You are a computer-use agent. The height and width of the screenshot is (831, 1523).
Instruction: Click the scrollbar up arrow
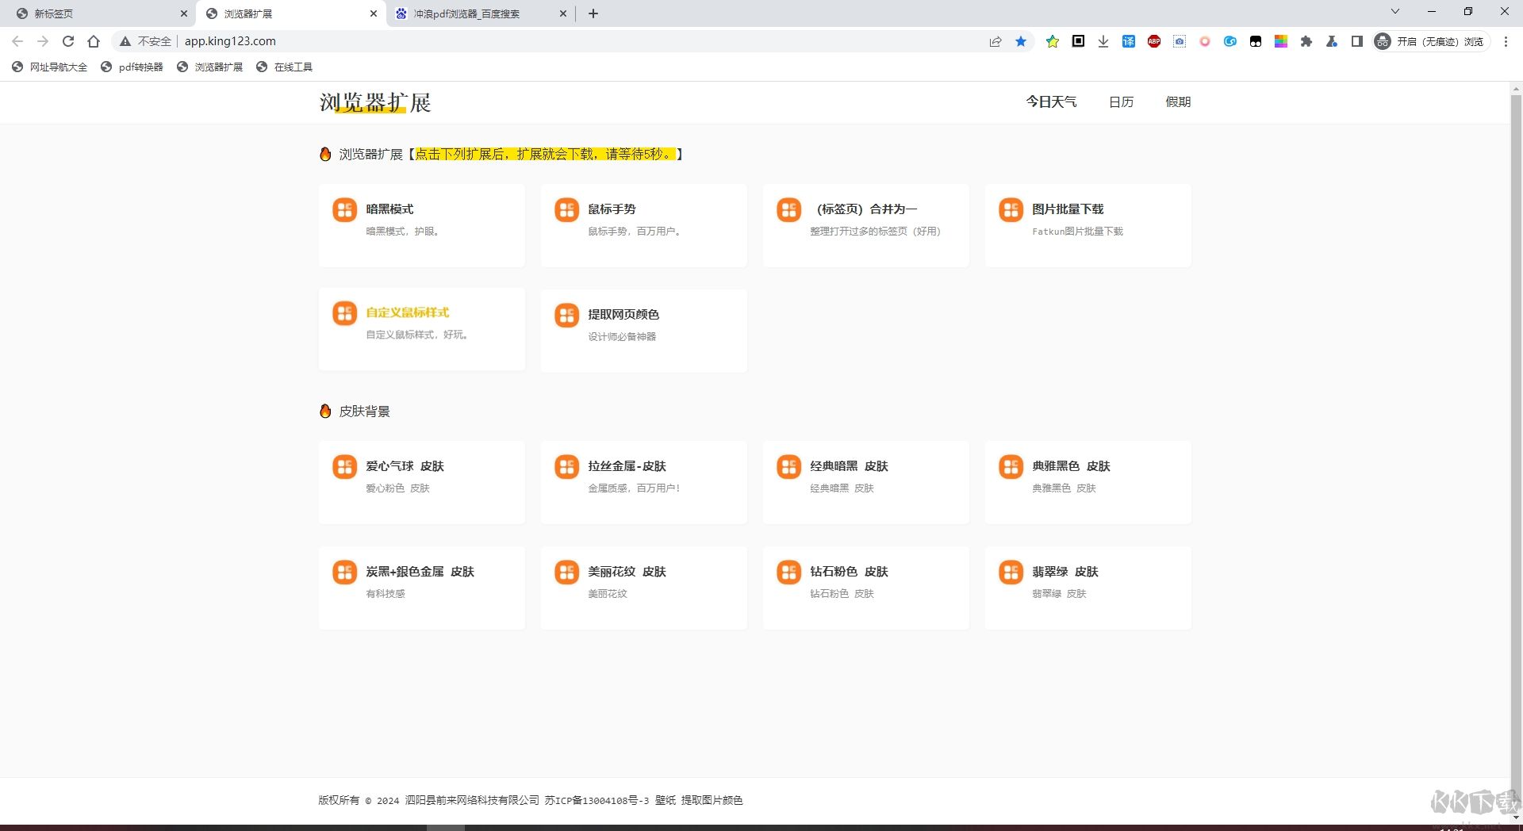click(1516, 88)
